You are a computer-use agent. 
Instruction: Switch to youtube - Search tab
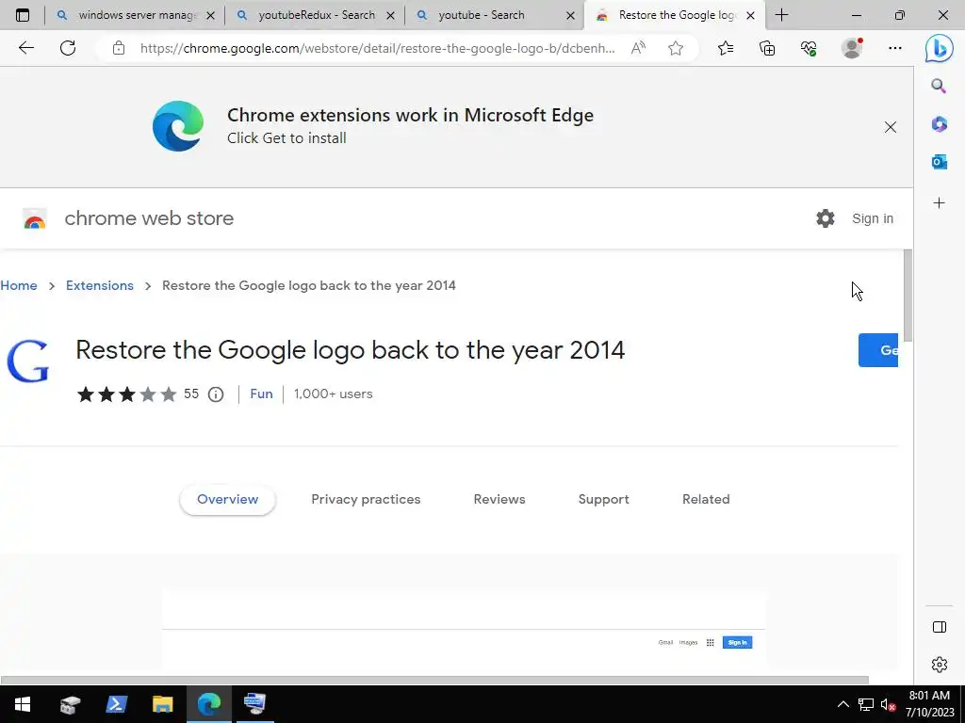(492, 15)
